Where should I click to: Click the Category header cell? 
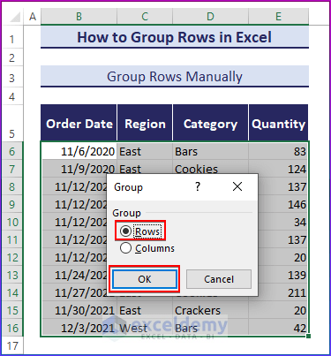[x=210, y=123]
